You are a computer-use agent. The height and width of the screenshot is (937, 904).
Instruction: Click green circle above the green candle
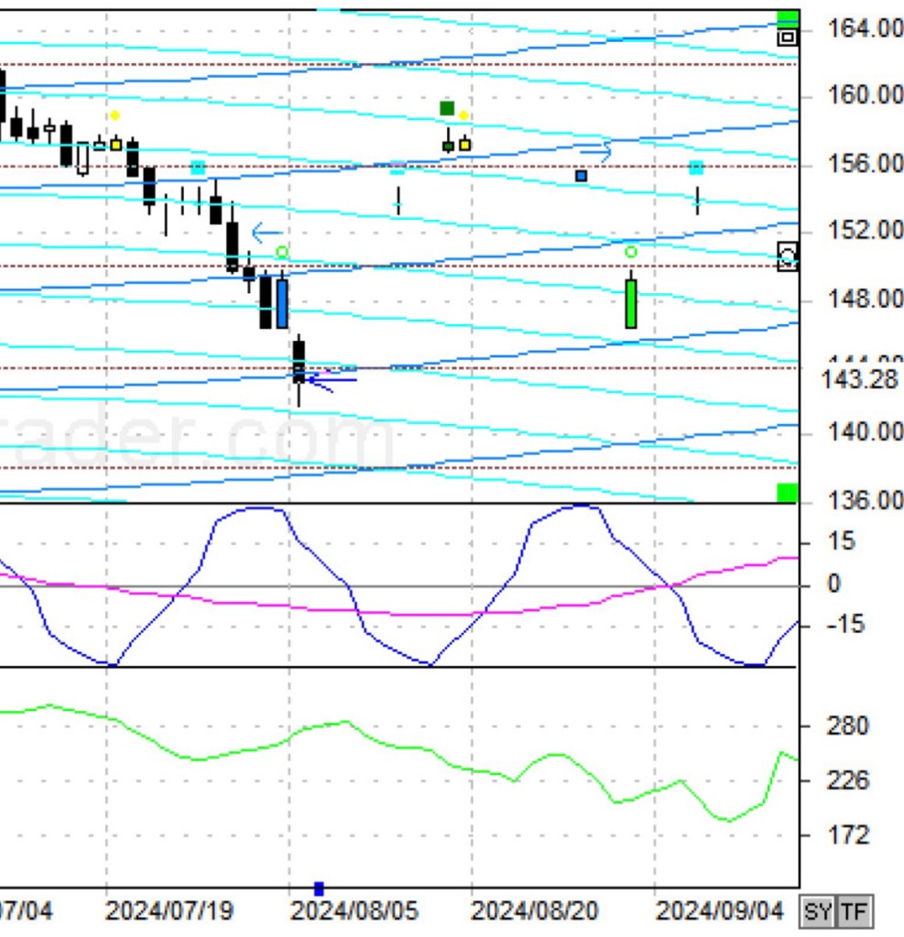pyautogui.click(x=631, y=252)
